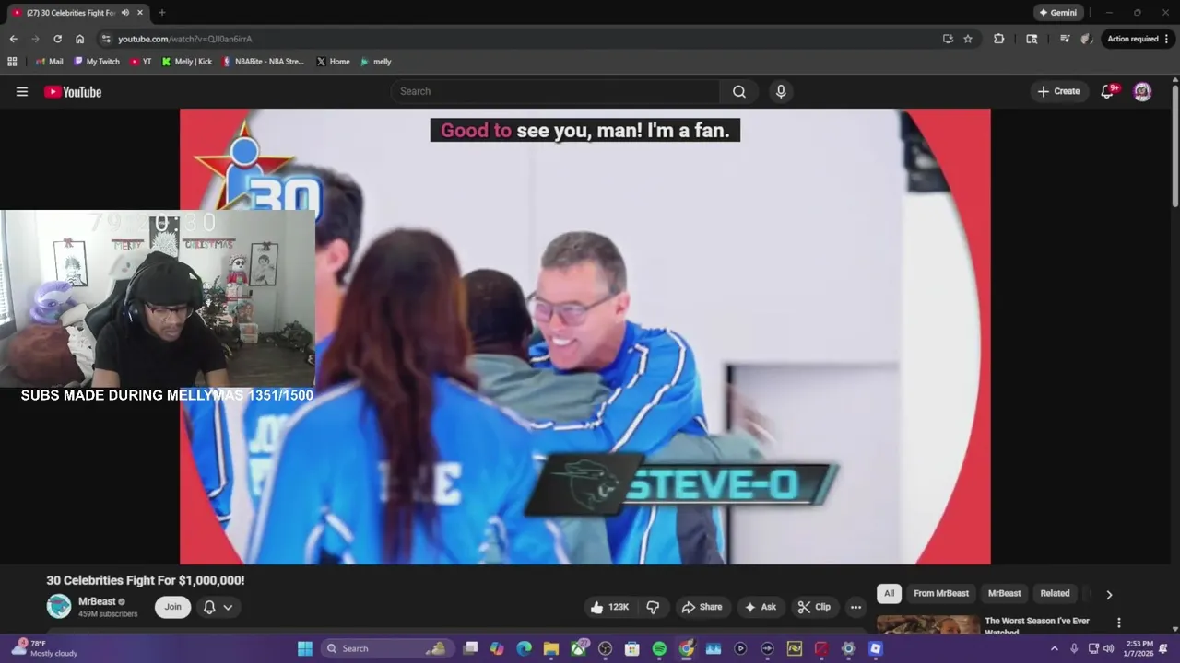Screen dimensions: 1180x663
Task: Open YouTube notifications bell
Action: click(1109, 91)
